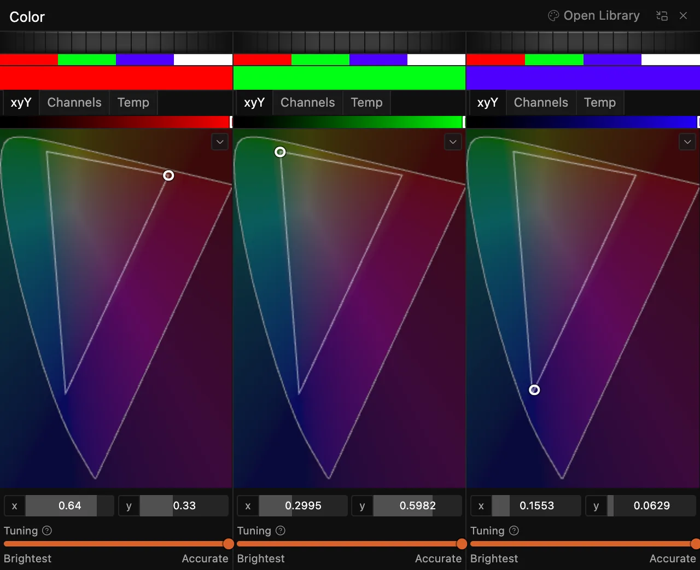Click Brightest label in green panel
700x570 pixels.
click(261, 559)
